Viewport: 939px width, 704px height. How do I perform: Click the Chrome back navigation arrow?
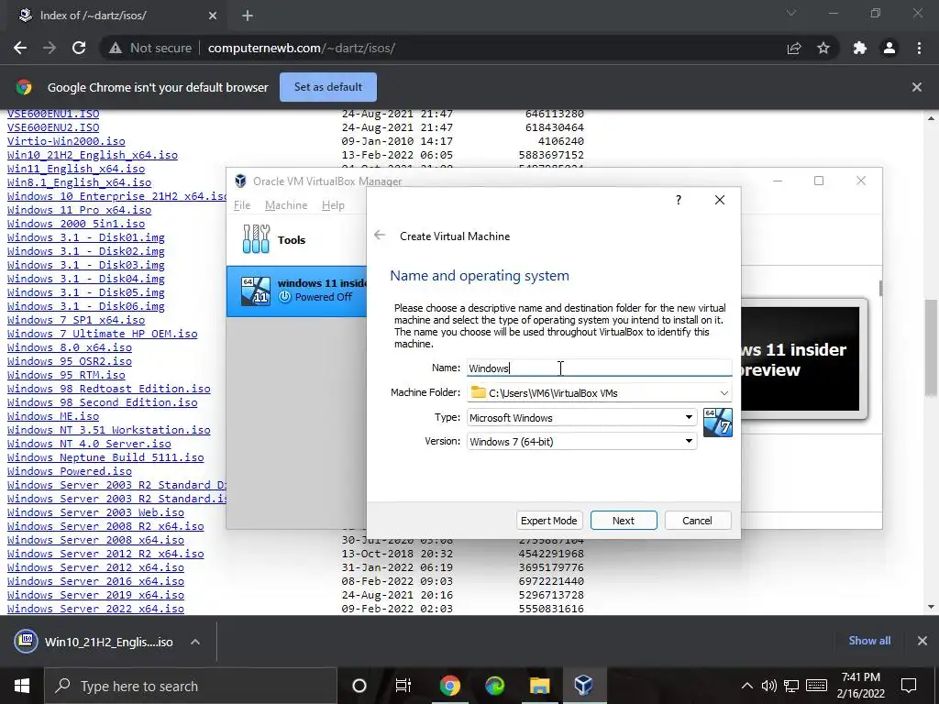[20, 48]
